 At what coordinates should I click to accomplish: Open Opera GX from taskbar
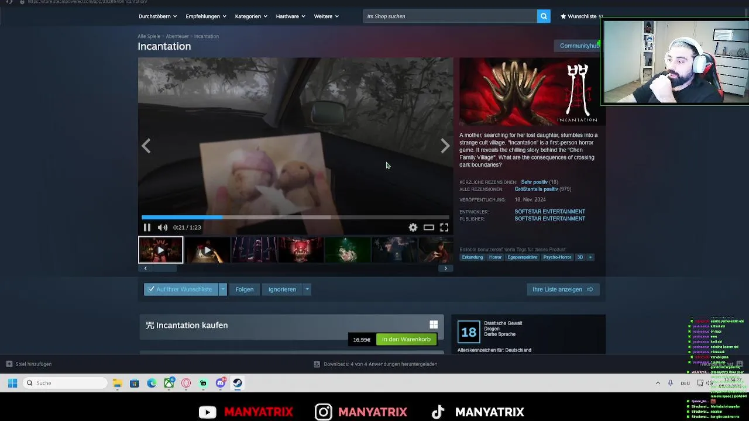(x=186, y=383)
